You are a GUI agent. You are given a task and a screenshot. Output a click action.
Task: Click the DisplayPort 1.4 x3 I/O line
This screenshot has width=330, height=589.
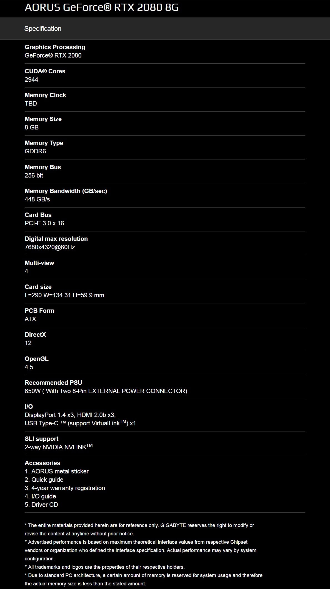70,415
